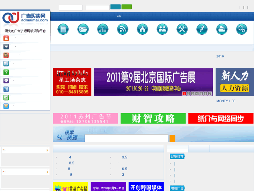Switch to banner slide number 4
This screenshot has height=191, width=254.
(x=197, y=94)
